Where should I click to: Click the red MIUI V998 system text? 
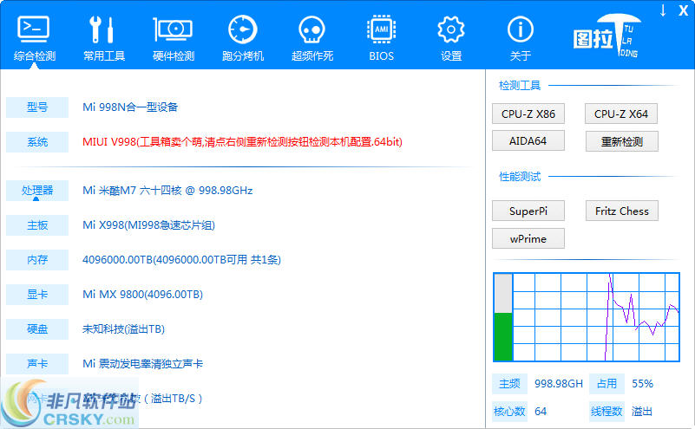click(242, 142)
